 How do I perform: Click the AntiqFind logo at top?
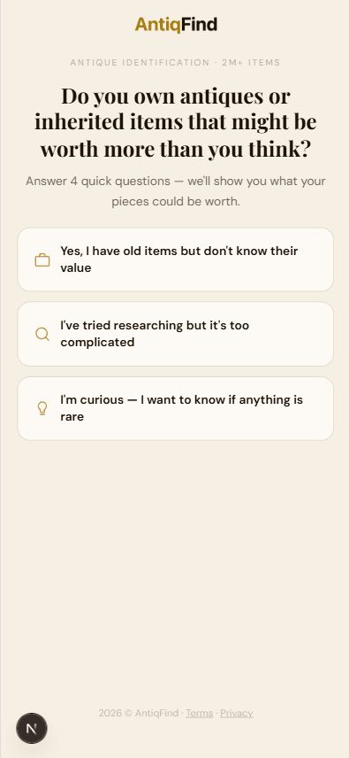coord(176,24)
